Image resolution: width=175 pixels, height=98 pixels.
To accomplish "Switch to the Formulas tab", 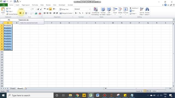I will [x=35, y=5].
